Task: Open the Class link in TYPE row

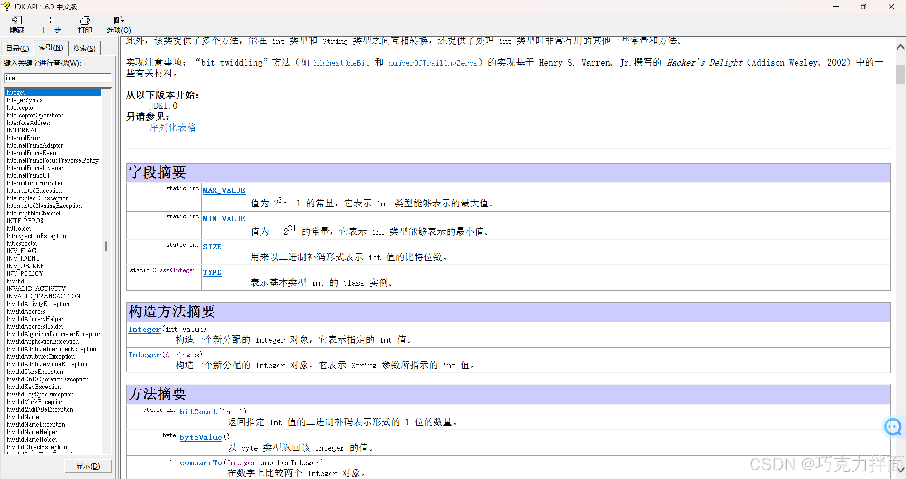Action: tap(161, 270)
